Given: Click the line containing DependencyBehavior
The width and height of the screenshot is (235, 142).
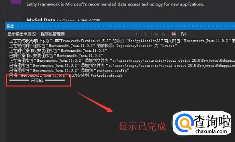Looking at the screenshot, I should point(93,45).
